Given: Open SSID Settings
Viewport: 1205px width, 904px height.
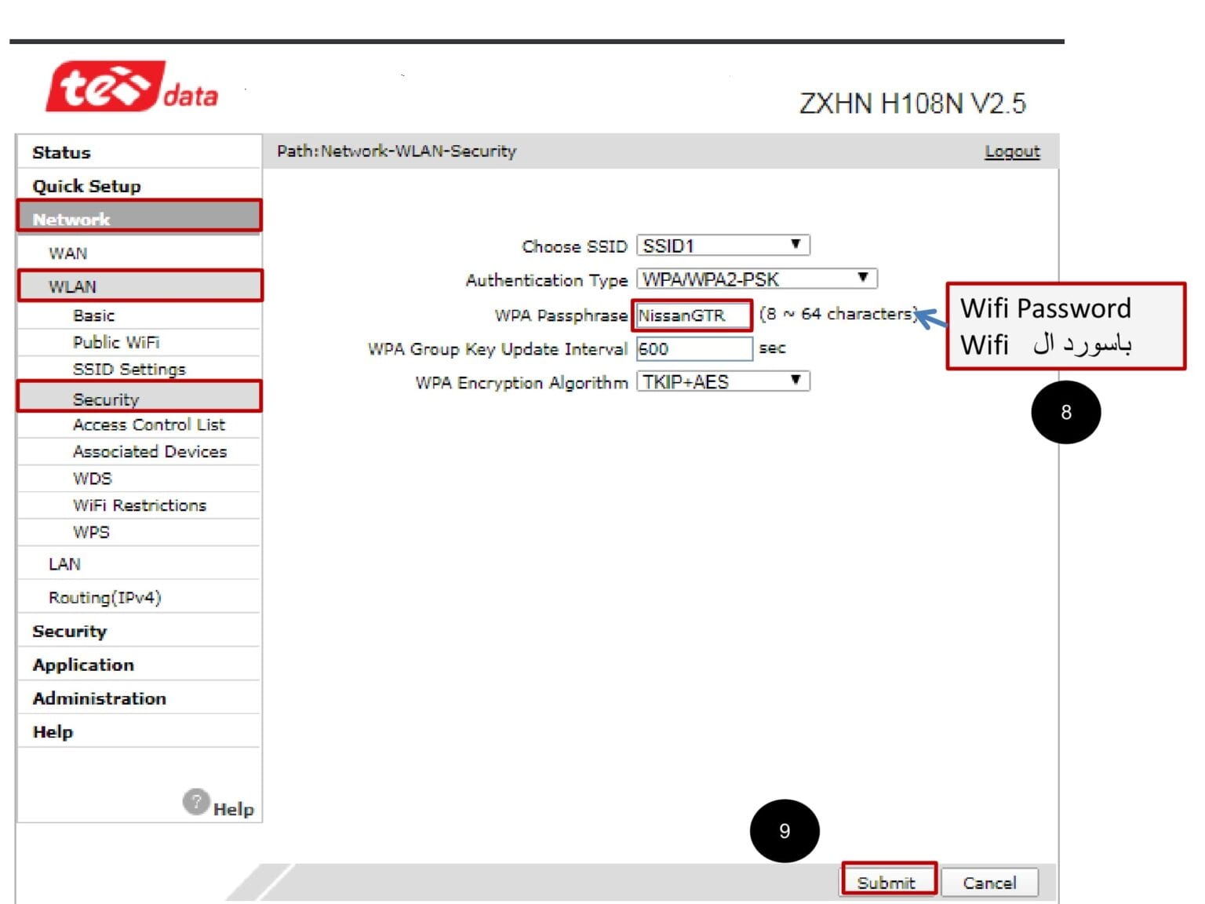Looking at the screenshot, I should click(x=129, y=369).
